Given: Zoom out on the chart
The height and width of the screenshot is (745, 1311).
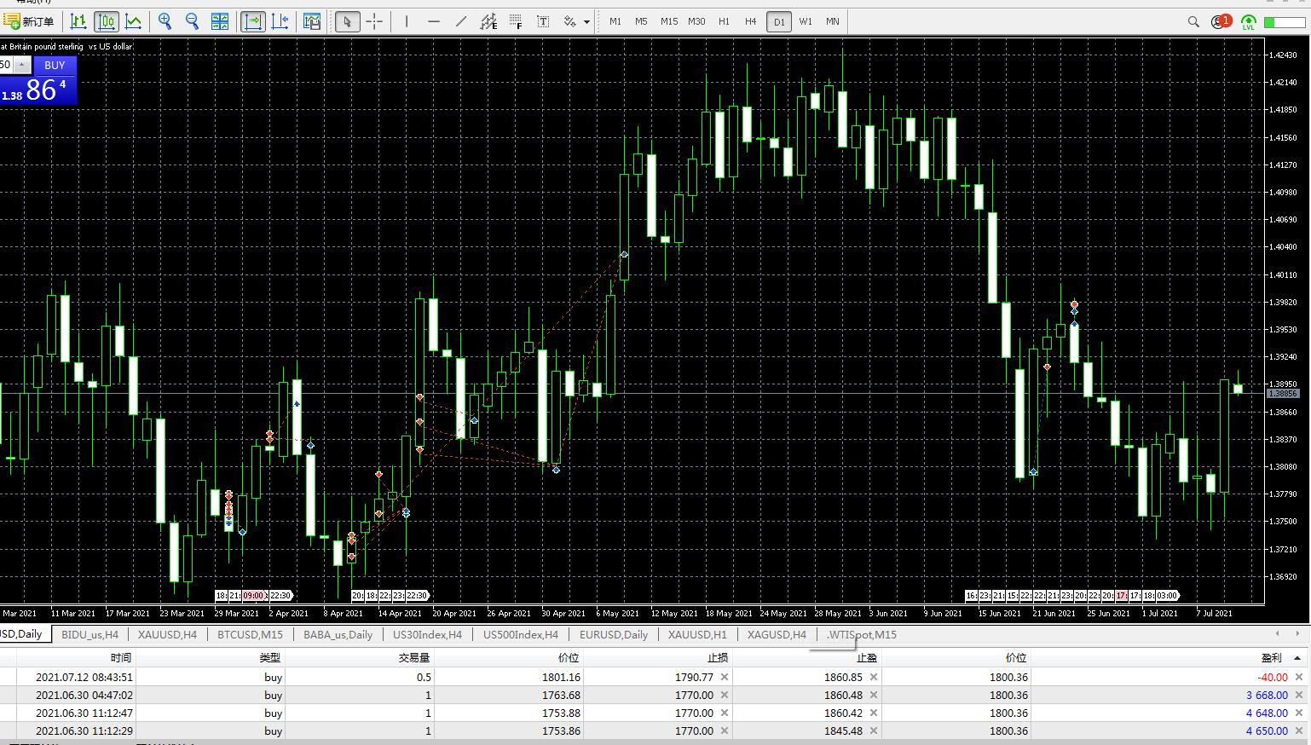Looking at the screenshot, I should pyautogui.click(x=192, y=21).
